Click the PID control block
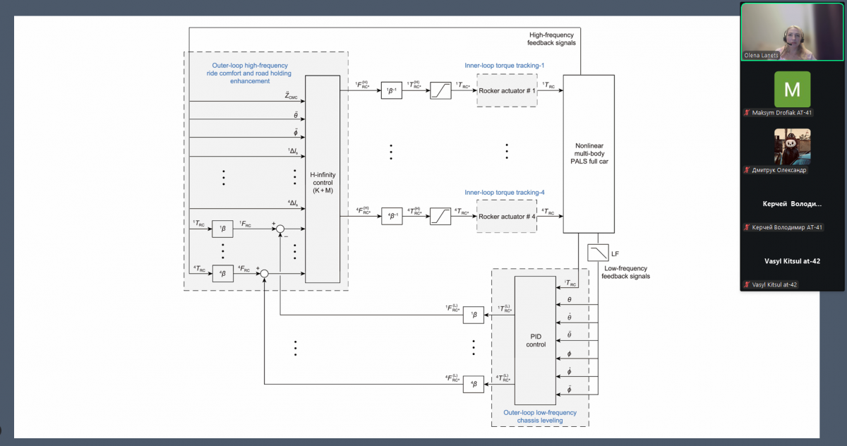Screen dimensions: 847x446 click(535, 340)
